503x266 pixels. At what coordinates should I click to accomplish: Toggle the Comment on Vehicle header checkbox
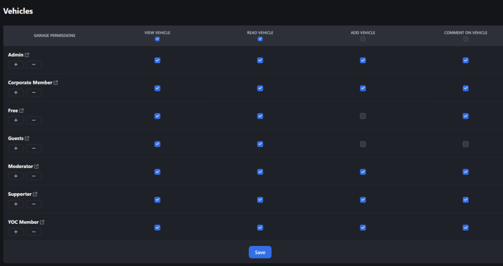[466, 39]
